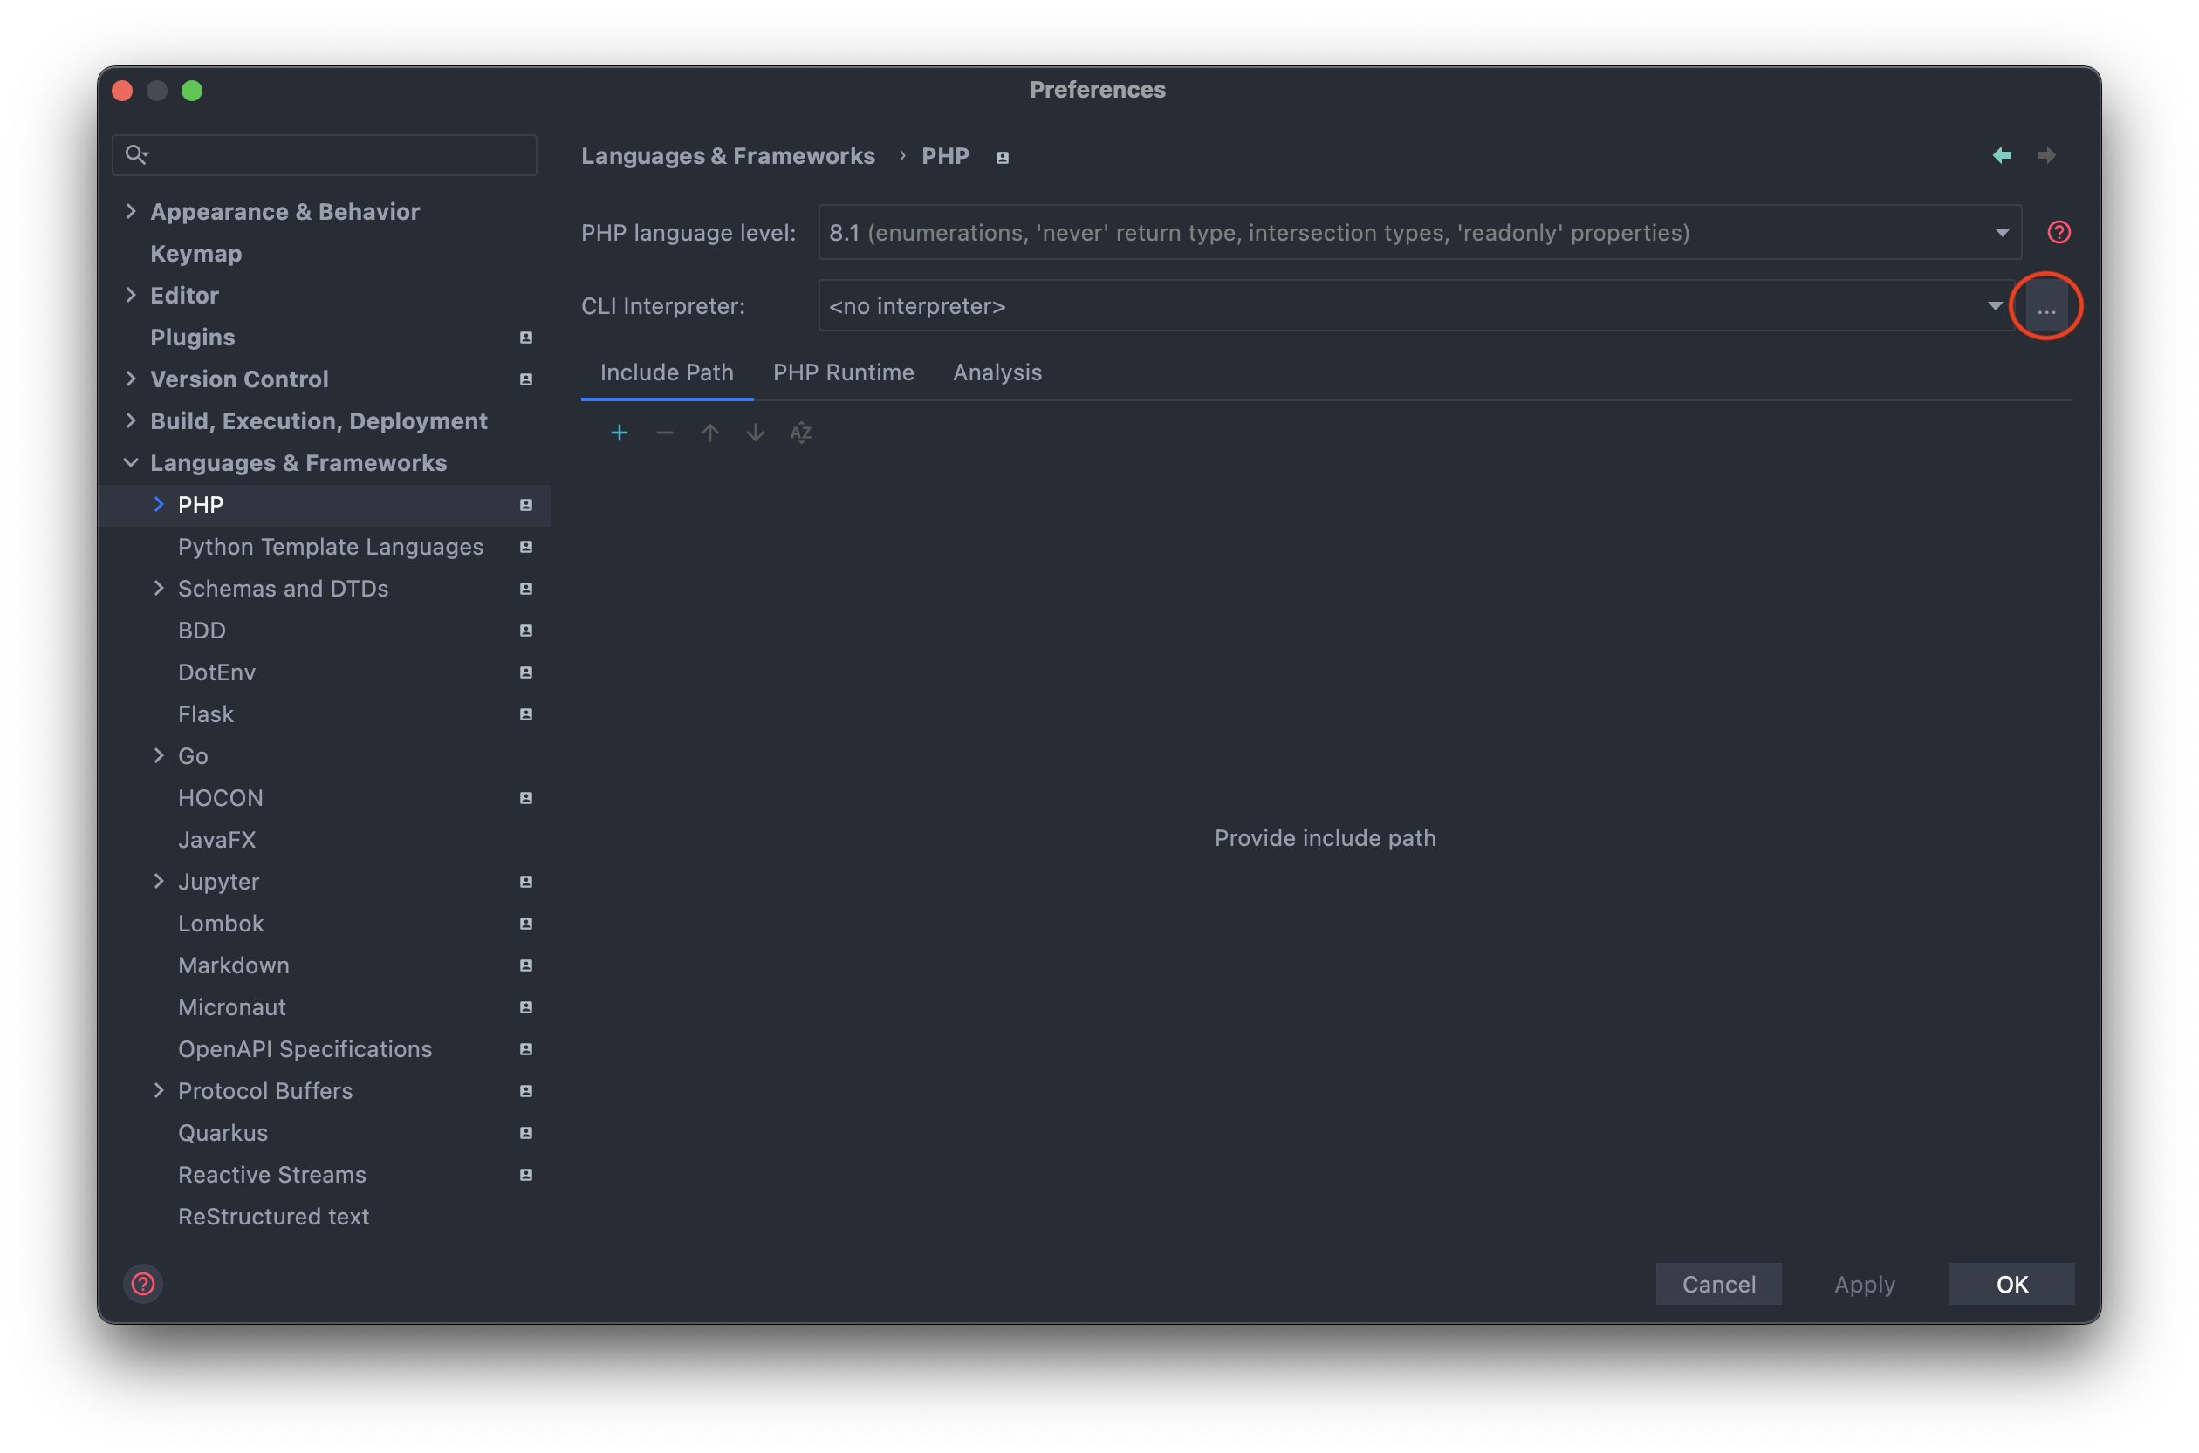Click the move path up arrow icon
The width and height of the screenshot is (2199, 1453).
pyautogui.click(x=709, y=432)
